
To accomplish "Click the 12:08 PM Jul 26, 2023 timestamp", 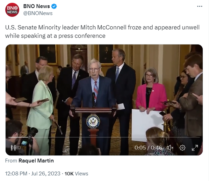I will click(33, 174).
